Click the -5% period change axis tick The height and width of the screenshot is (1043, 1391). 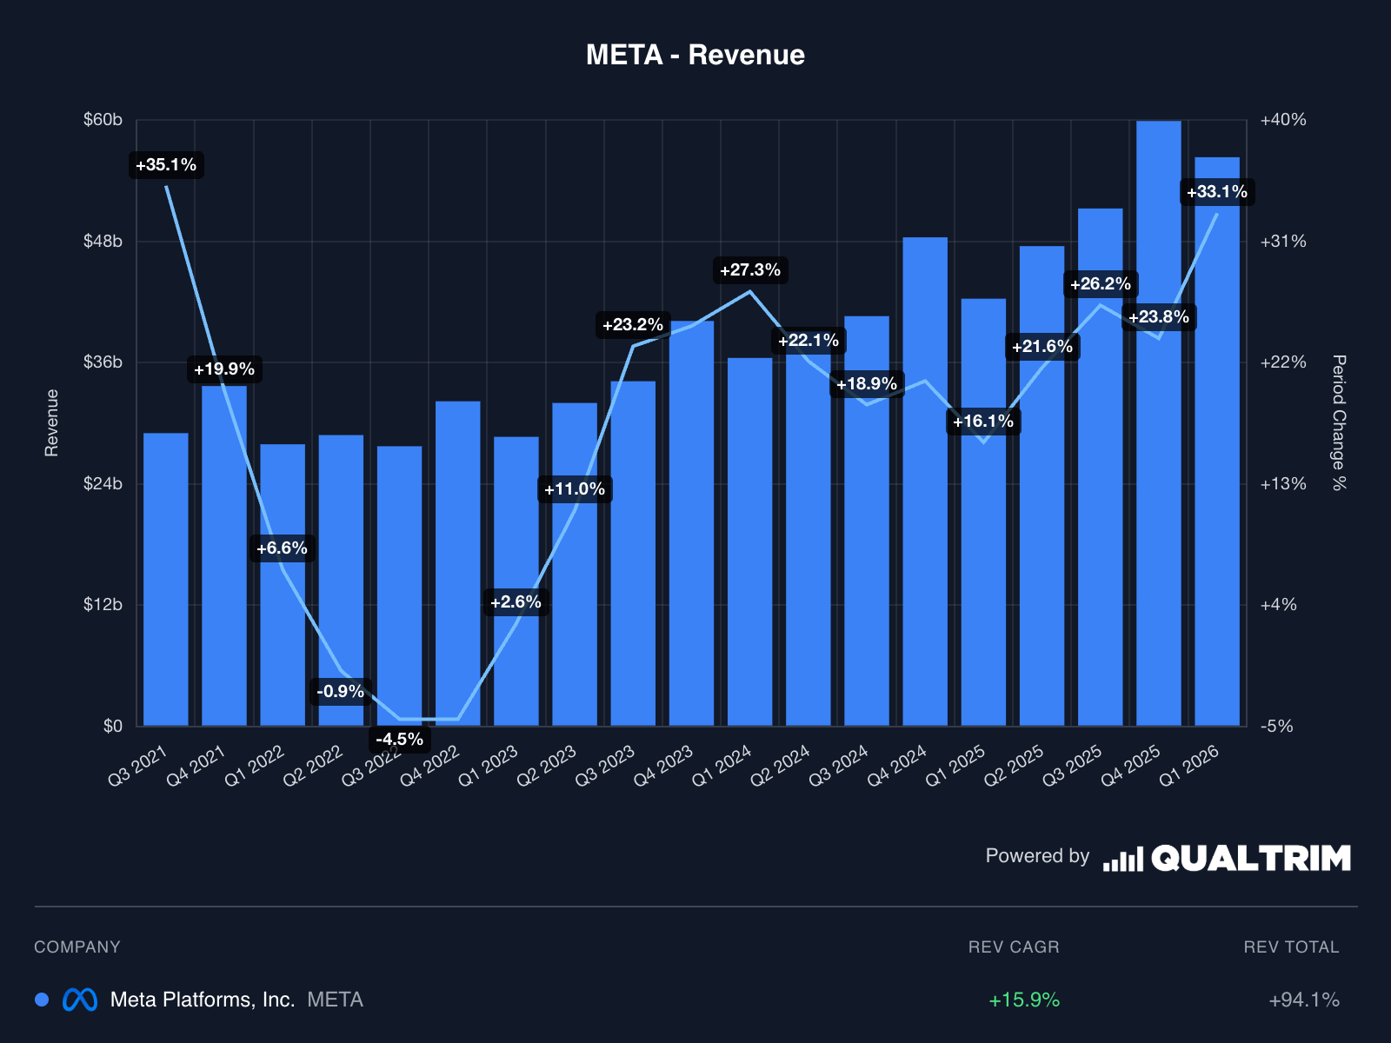click(1277, 726)
